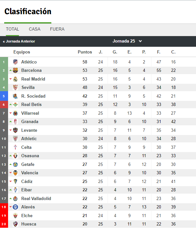Select the TOTAL standings tab
Viewport: 196px width, 230px height.
click(13, 29)
